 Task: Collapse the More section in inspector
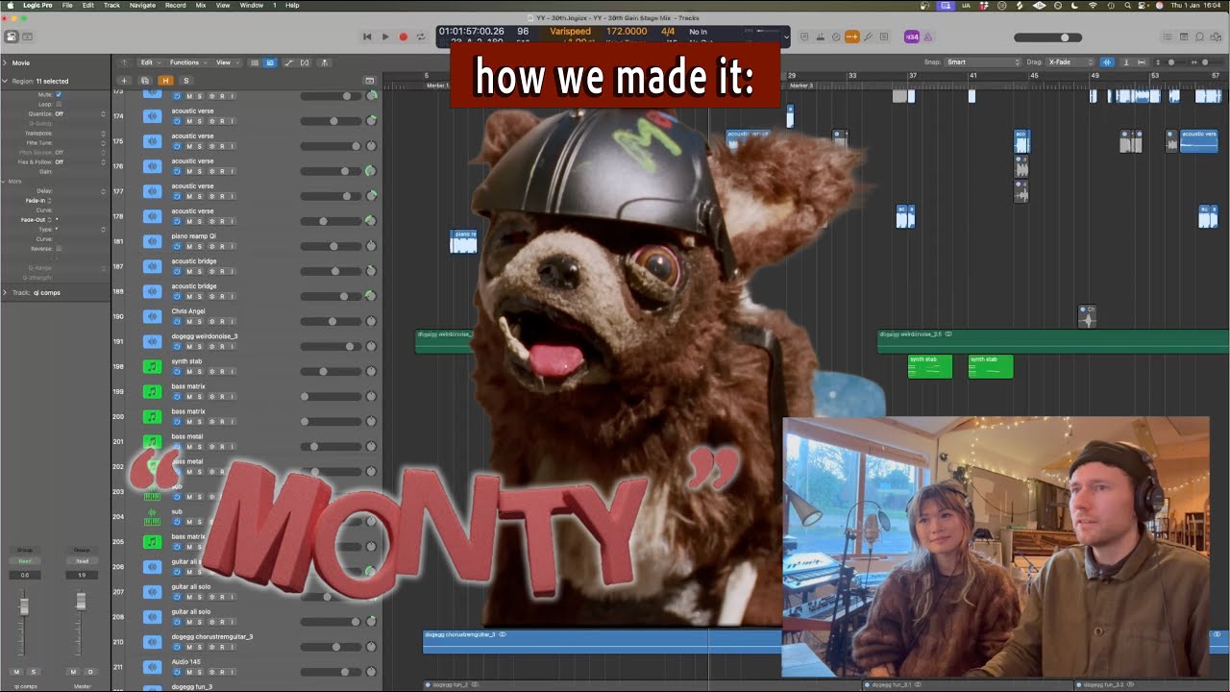5,181
